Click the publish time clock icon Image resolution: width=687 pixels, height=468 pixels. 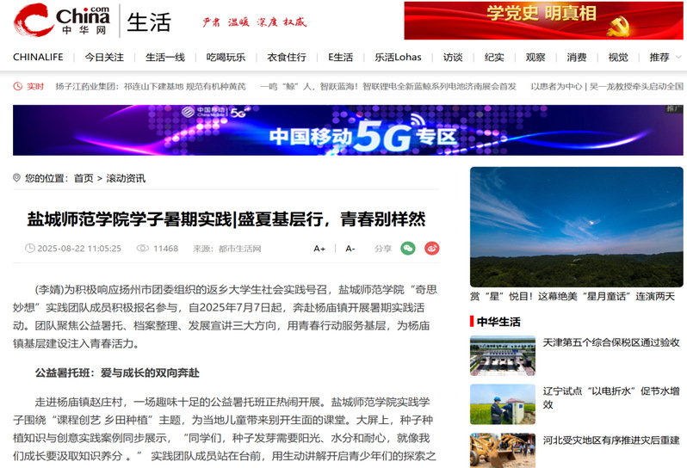[29, 249]
